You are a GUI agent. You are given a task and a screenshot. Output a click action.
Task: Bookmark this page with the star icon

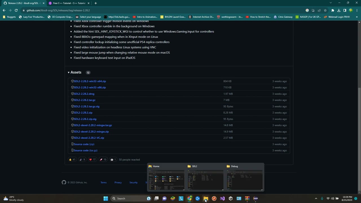click(325, 10)
